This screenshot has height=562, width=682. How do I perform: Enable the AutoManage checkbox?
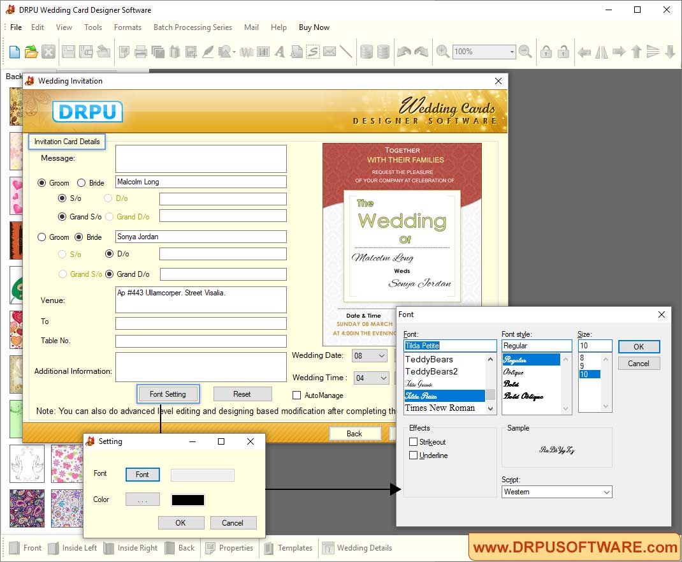(296, 396)
